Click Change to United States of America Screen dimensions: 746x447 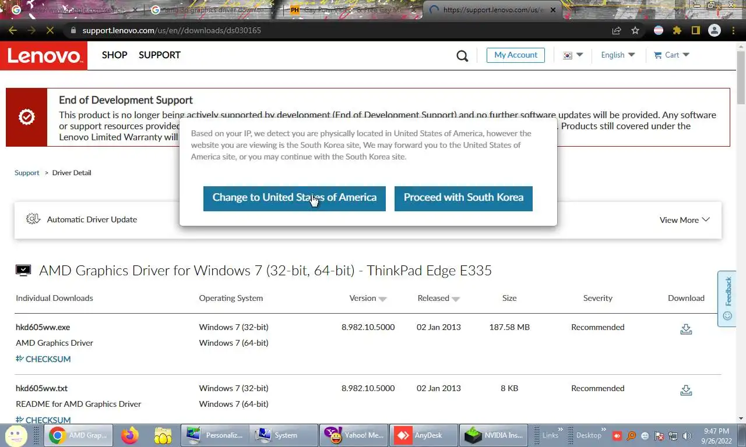294,198
